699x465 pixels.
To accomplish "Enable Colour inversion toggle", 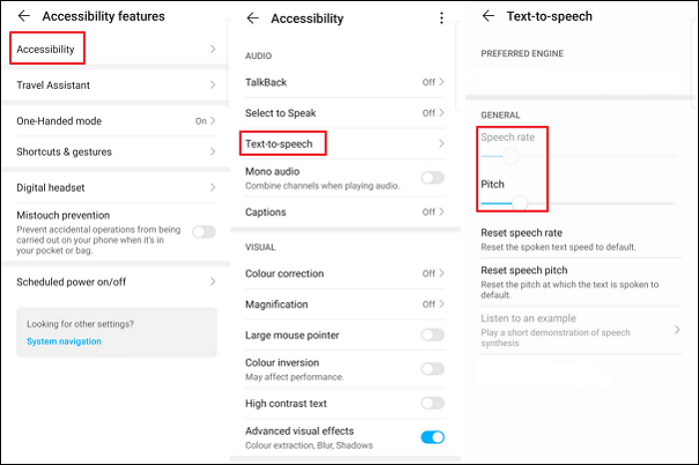I will (x=432, y=369).
